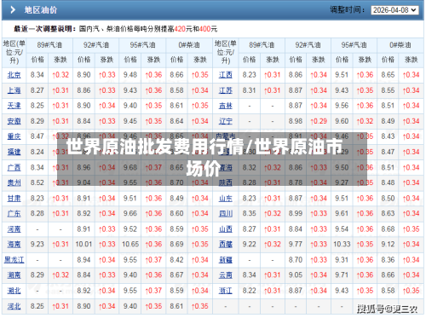Screen dimensions: 426x318
Task: Open the 北京 region link
Action: pyautogui.click(x=14, y=75)
